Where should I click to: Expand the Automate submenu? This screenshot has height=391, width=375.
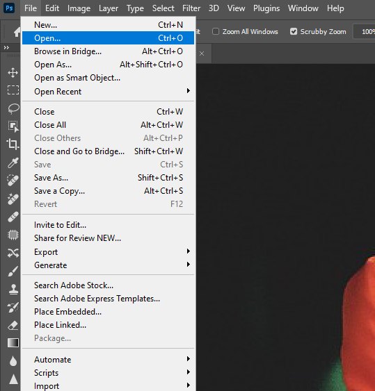pos(108,360)
